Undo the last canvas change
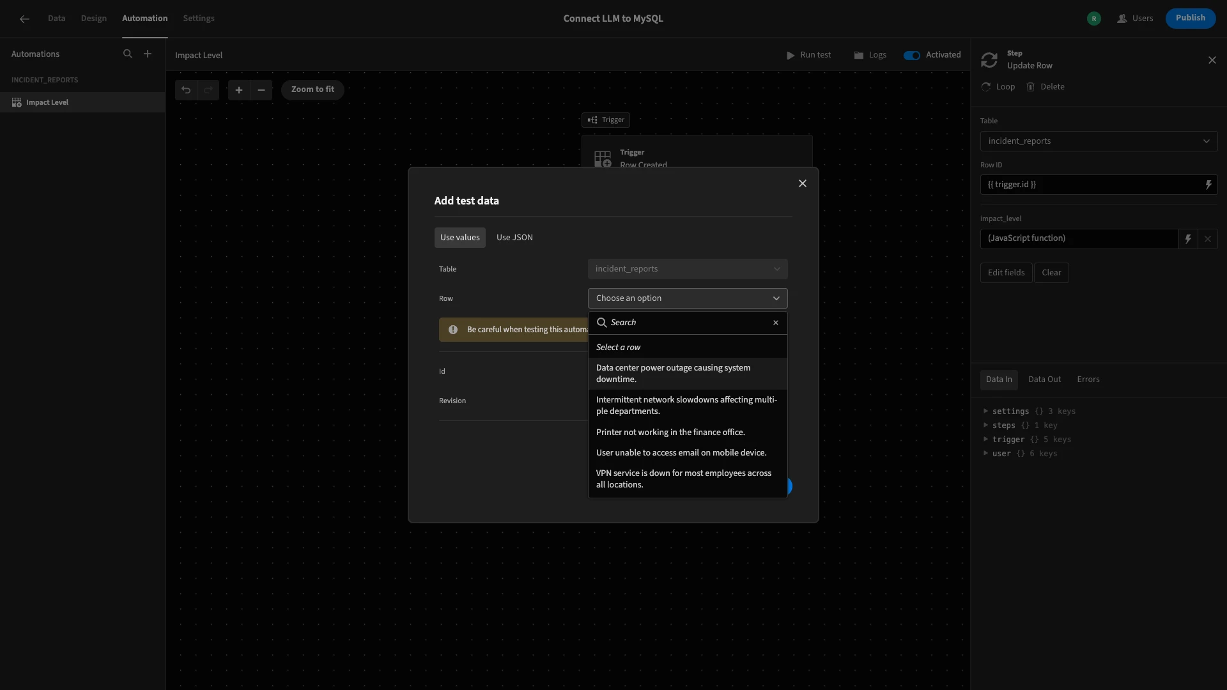1227x690 pixels. click(x=186, y=90)
